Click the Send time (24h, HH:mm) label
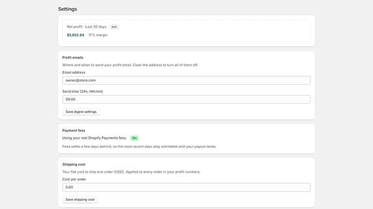The image size is (373, 209). 83,91
